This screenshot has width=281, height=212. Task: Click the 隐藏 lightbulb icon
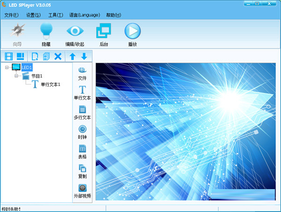(46, 32)
